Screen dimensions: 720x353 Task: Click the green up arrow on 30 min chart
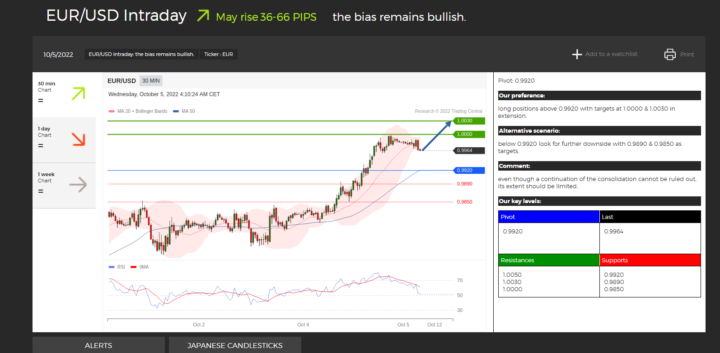coord(78,94)
